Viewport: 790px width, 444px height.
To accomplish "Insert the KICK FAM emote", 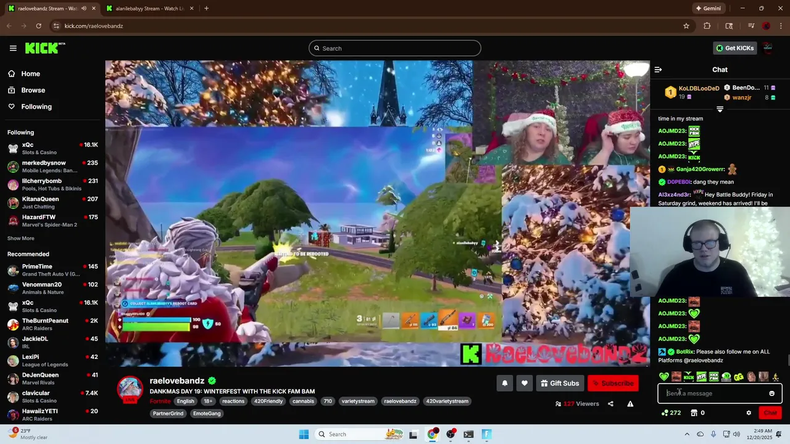I will click(x=714, y=377).
